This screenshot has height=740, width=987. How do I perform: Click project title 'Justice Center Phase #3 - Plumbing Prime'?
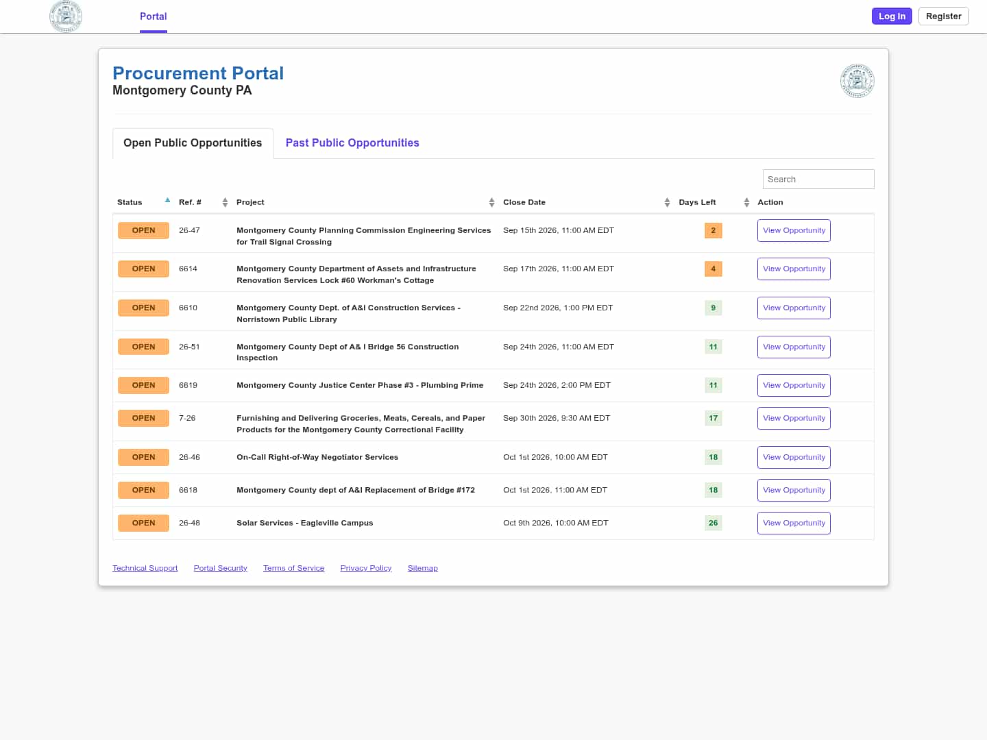(360, 386)
